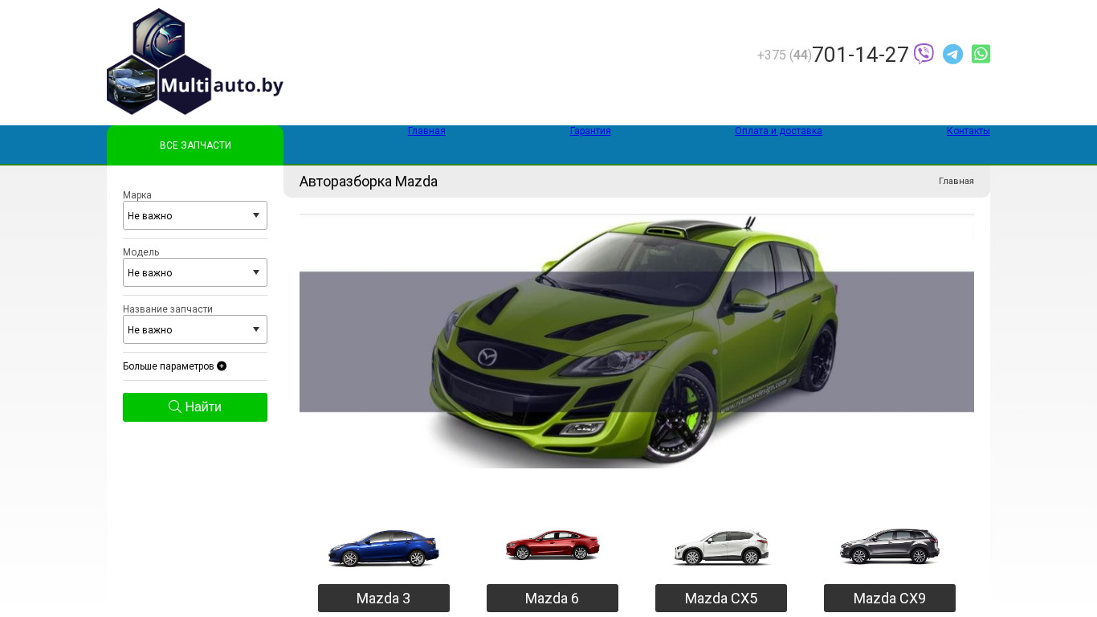This screenshot has width=1097, height=617.
Task: Open WhatsApp chat icon
Action: point(981,54)
